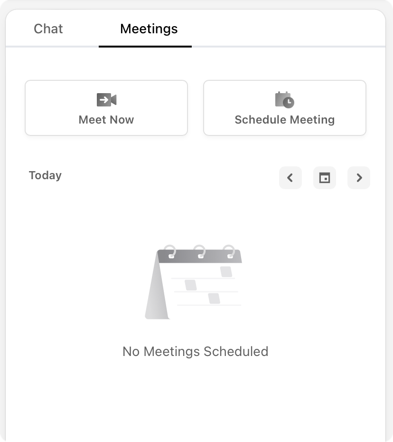This screenshot has width=393, height=442.
Task: Open date picker via the small calendar button
Action: coord(325,178)
